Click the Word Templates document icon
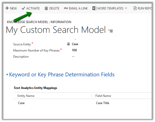Screen dimensions: 155x122 94,8
